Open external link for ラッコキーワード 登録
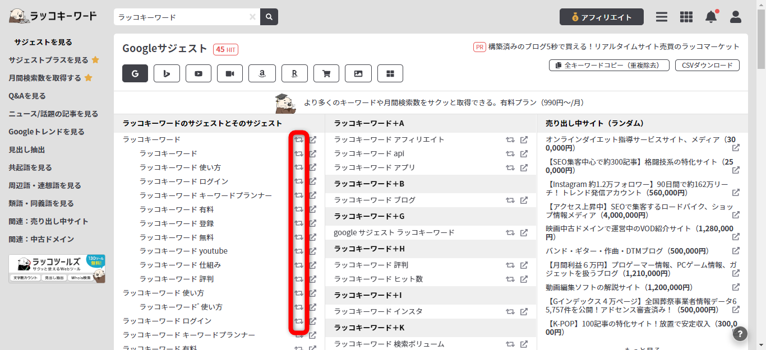 coord(313,223)
